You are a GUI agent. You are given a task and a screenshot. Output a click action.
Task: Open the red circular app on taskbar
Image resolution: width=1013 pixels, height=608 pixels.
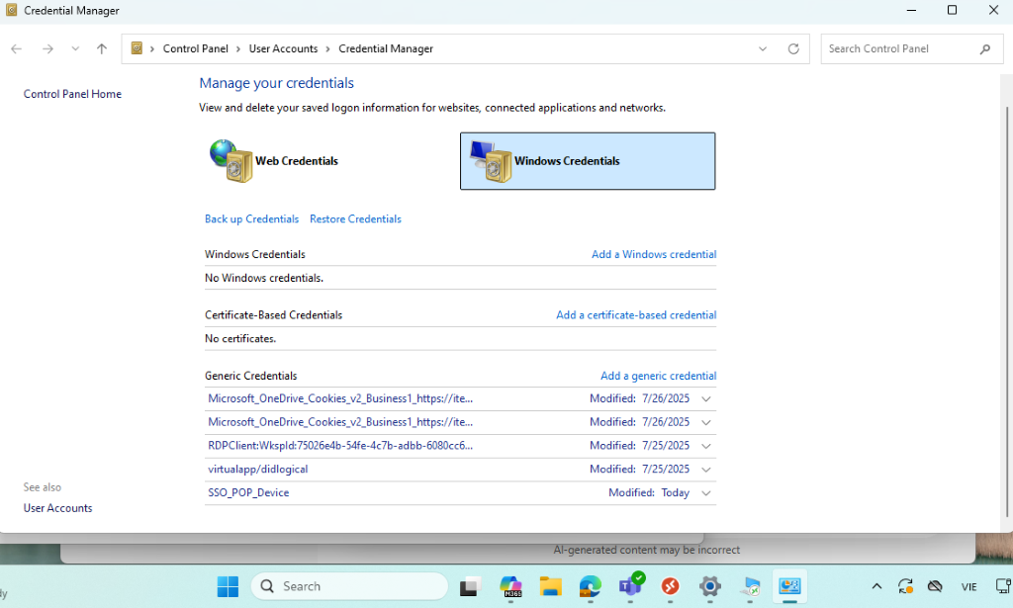click(670, 586)
